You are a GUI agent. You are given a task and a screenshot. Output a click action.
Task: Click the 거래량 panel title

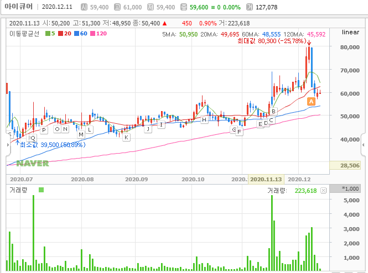tap(18, 190)
